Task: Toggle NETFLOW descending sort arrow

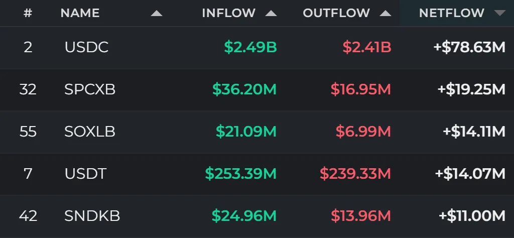Action: tap(499, 14)
